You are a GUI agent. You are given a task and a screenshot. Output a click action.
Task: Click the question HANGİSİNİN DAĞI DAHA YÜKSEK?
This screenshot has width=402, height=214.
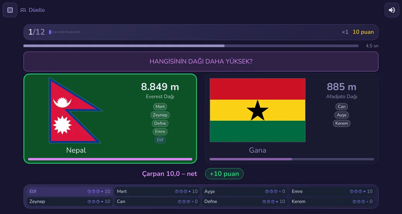[201, 62]
